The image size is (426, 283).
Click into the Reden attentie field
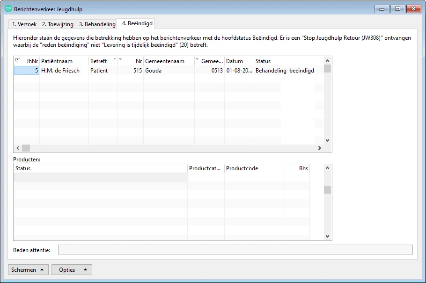[x=235, y=250]
